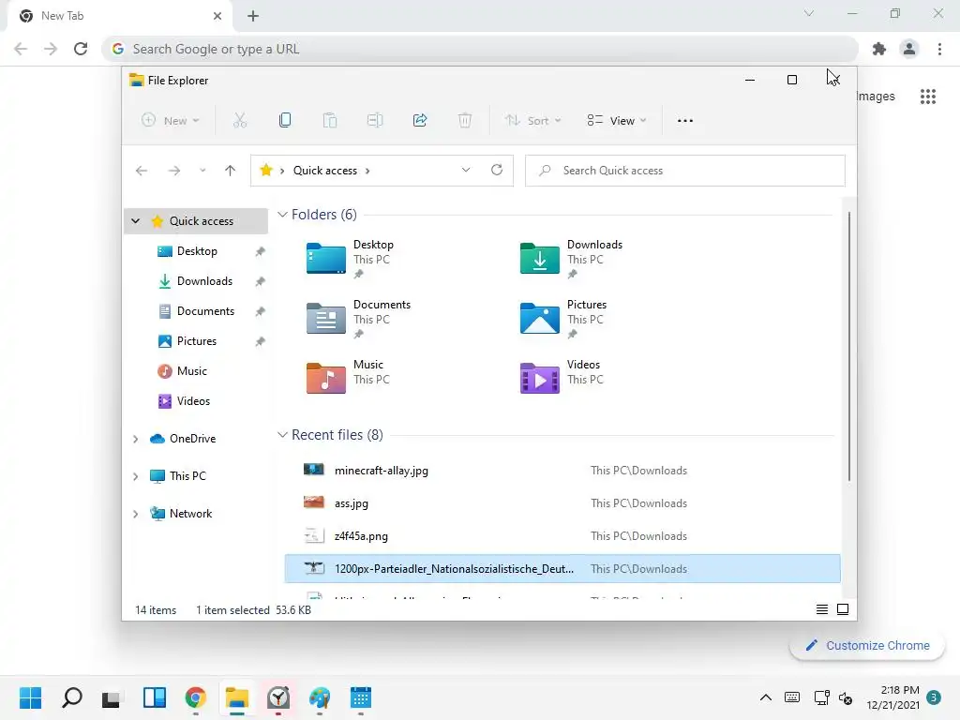Image resolution: width=960 pixels, height=720 pixels.
Task: Expand the OneDrive tree node
Action: (x=135, y=439)
